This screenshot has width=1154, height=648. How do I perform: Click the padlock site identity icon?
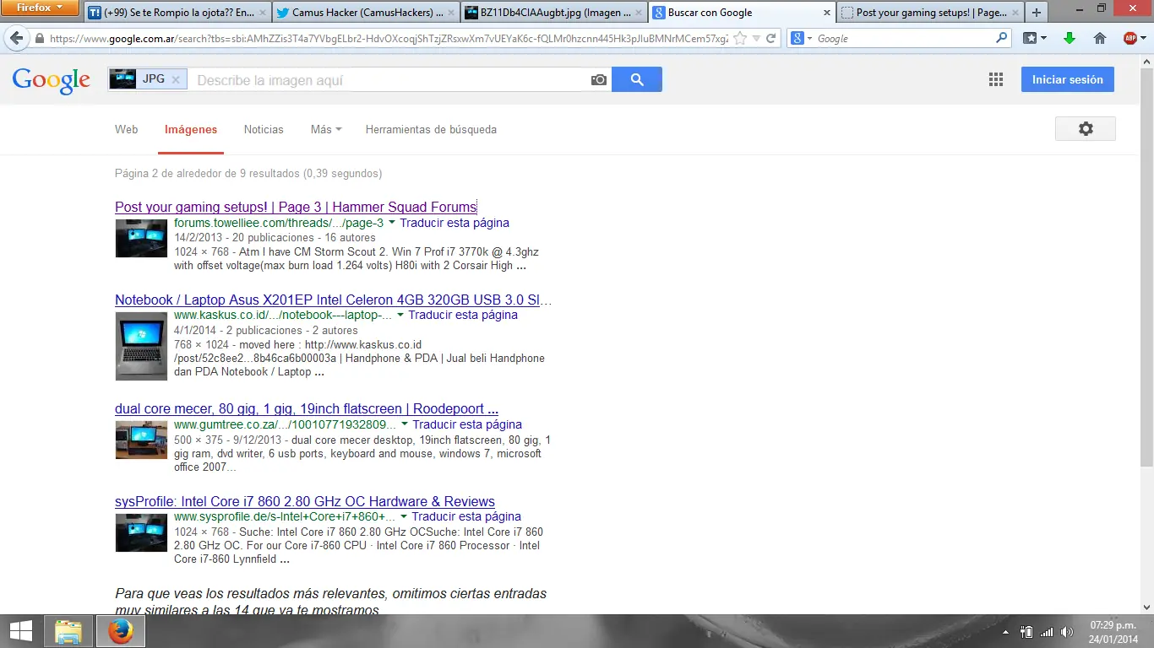[x=40, y=39]
